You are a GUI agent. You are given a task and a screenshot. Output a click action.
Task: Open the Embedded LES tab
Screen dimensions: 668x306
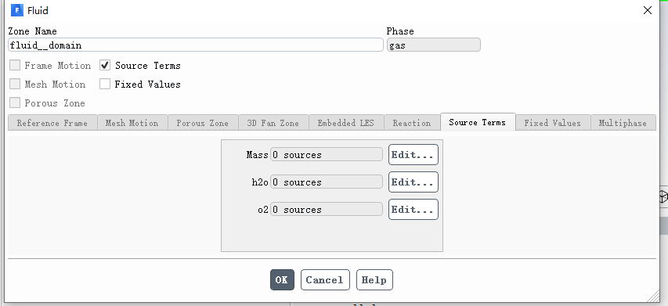pos(346,123)
